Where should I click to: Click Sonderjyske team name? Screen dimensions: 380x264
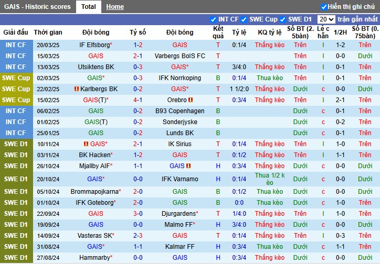[x=180, y=122]
